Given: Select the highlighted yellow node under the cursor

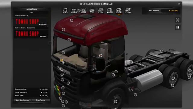Looking at the screenshot, I should click(62, 60).
